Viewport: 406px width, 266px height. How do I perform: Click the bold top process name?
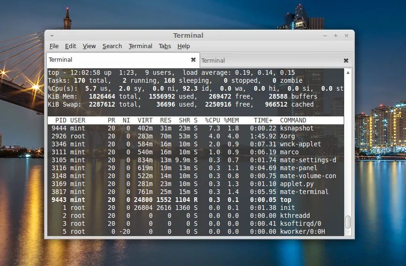[x=286, y=200]
